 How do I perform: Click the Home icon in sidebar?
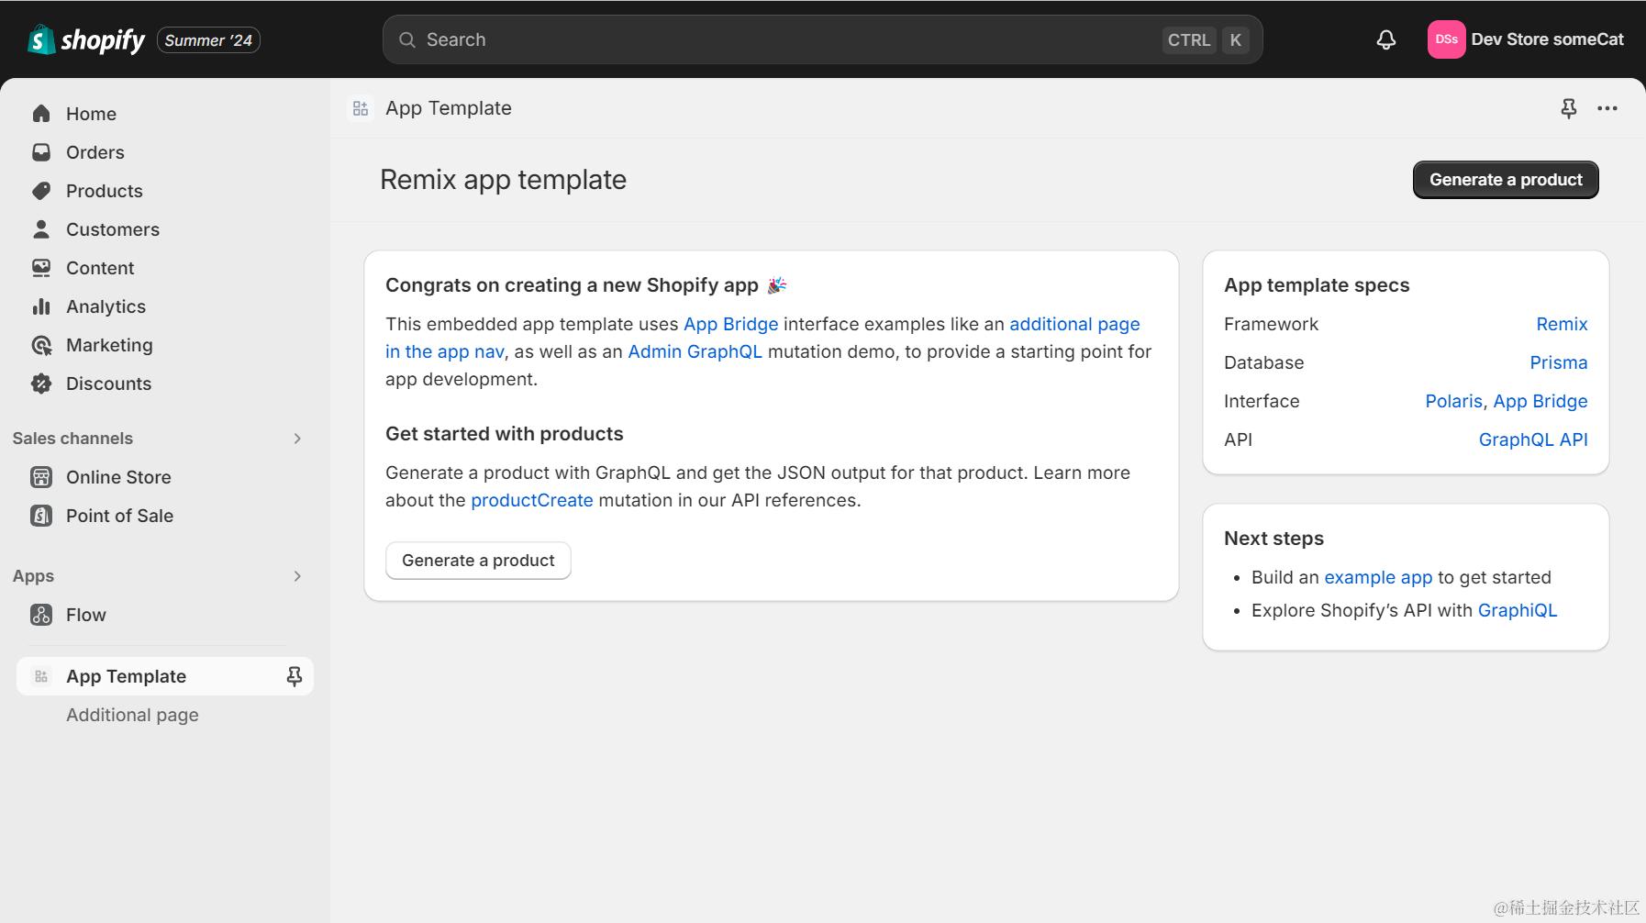coord(41,114)
